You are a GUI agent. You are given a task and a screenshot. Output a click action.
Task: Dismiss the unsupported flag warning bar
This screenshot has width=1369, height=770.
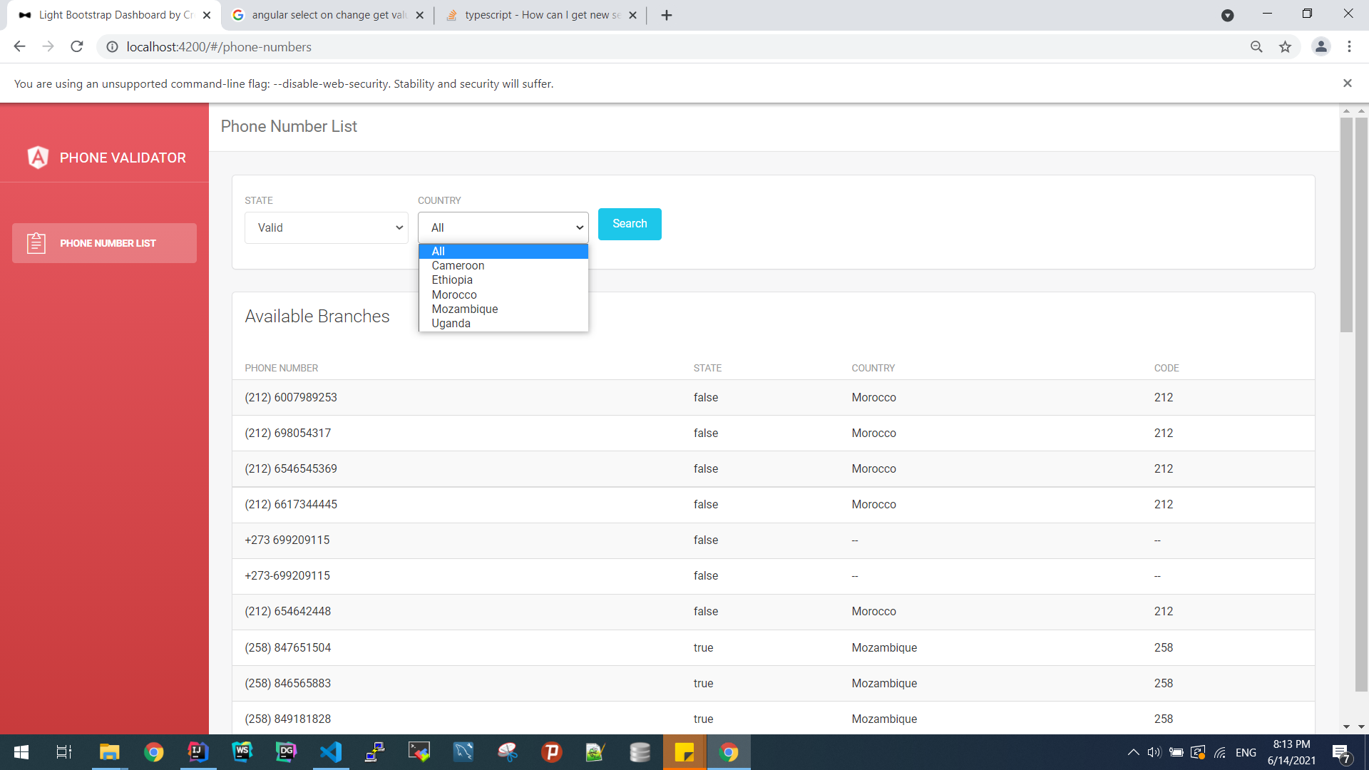pos(1347,83)
